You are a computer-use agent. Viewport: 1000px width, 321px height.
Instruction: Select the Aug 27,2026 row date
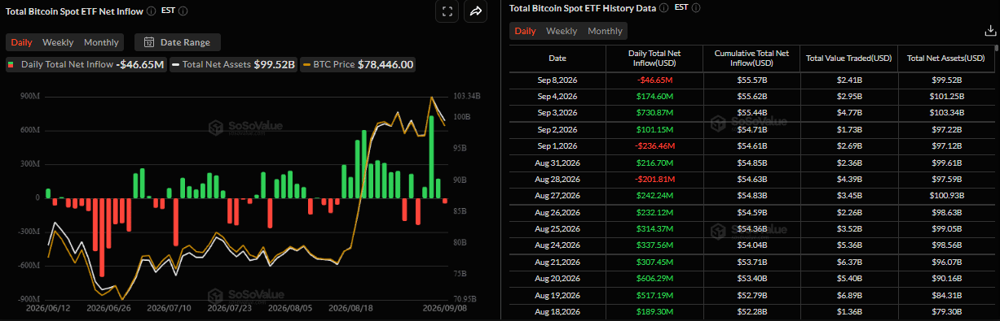click(557, 196)
